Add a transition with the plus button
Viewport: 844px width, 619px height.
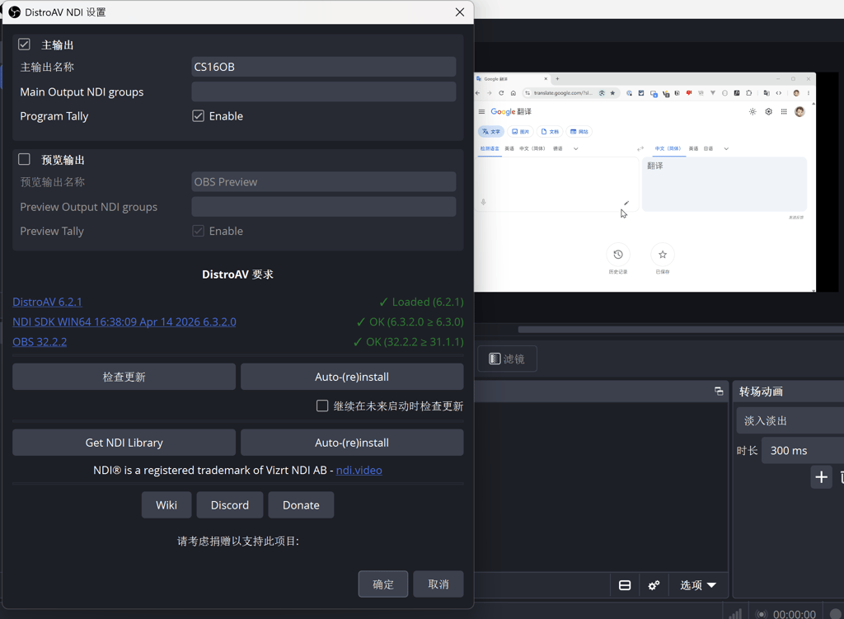click(x=821, y=477)
